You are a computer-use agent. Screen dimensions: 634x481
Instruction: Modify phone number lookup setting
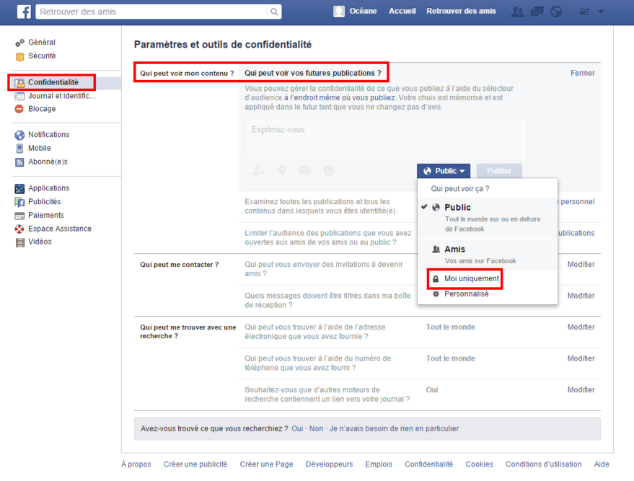click(581, 358)
